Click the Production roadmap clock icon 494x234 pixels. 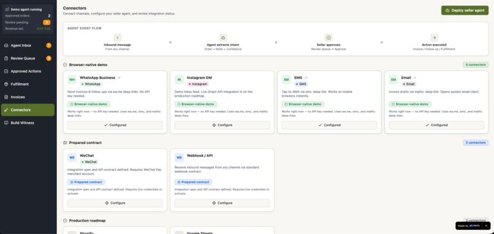(65, 221)
